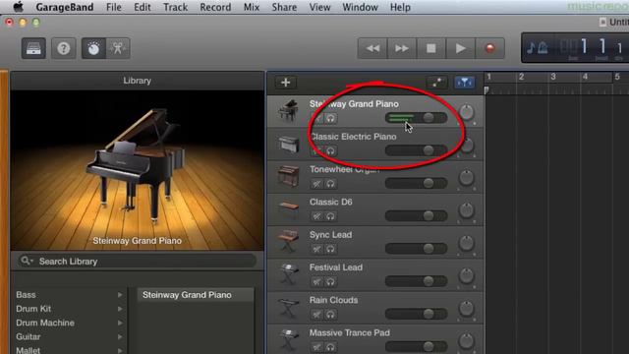This screenshot has width=629, height=354.
Task: Add a new track with the plus button
Action: coord(286,83)
